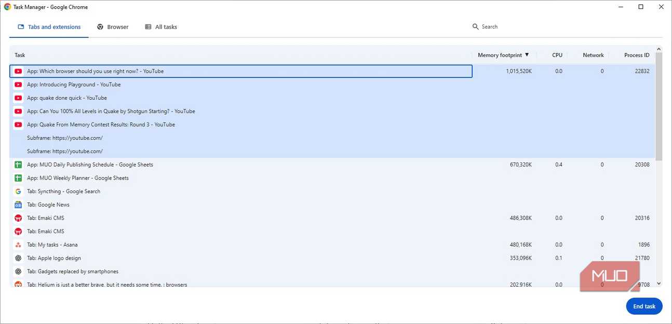Click Sheets icon beside MUO Weekly Planner
Screen dimensions: 672x324
(x=18, y=178)
